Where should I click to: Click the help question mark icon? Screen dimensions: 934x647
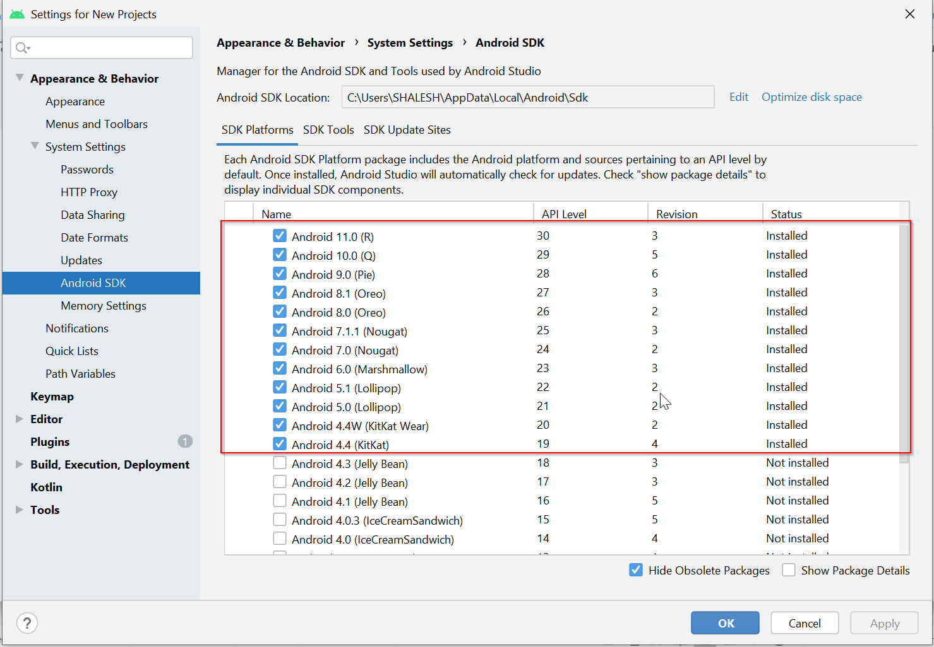point(27,623)
